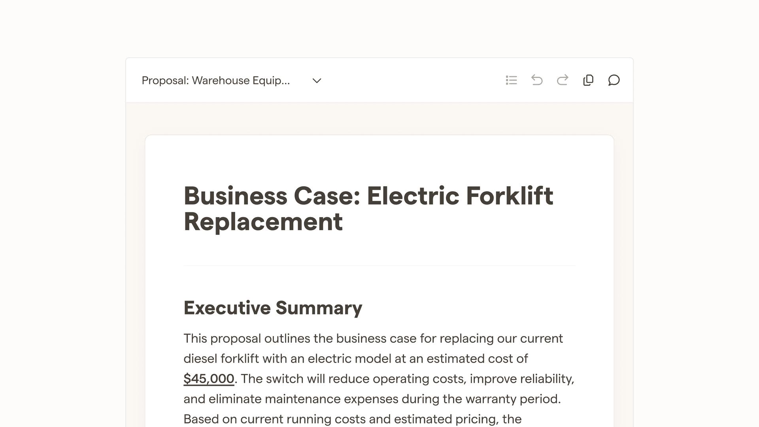Click the word proposal in first paragraph line
This screenshot has width=759, height=427.
(x=235, y=339)
